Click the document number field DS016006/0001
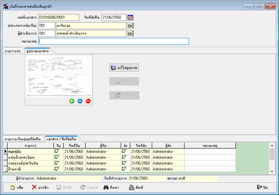This screenshot has width=279, height=195. coord(58,17)
